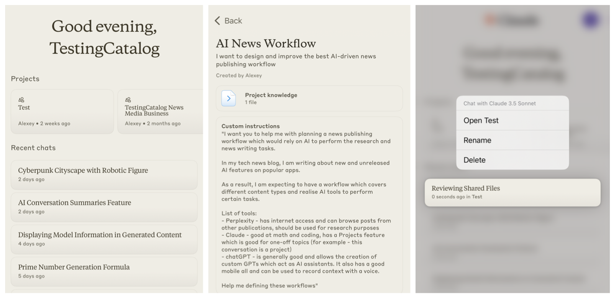The width and height of the screenshot is (615, 298).
Task: Choose "Rename" from the context menu
Action: tap(512, 140)
